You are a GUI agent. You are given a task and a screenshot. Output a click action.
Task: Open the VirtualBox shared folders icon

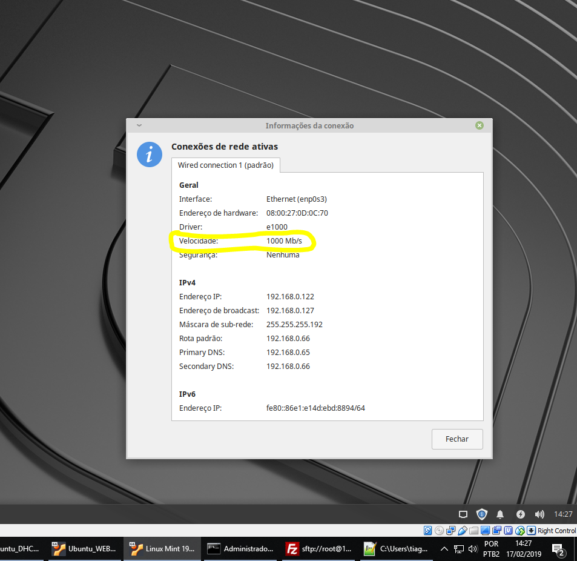point(474,531)
